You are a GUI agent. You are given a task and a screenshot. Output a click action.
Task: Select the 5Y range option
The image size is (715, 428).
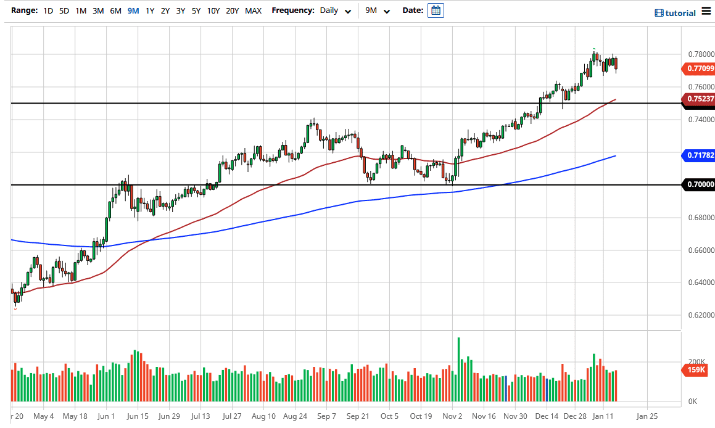pos(195,10)
